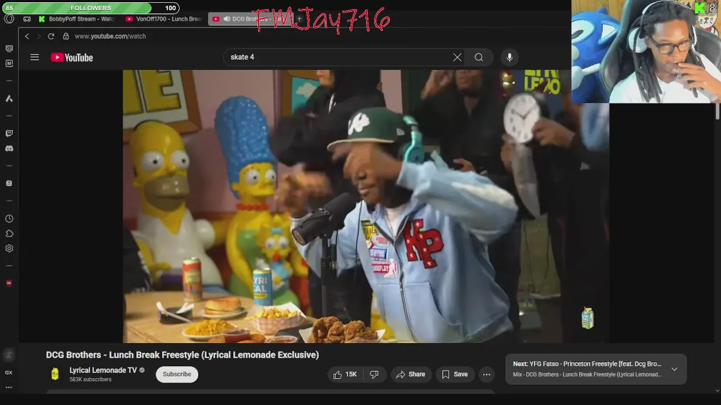Open the Opera GX main menu icon
This screenshot has height=405, width=721.
click(9, 19)
